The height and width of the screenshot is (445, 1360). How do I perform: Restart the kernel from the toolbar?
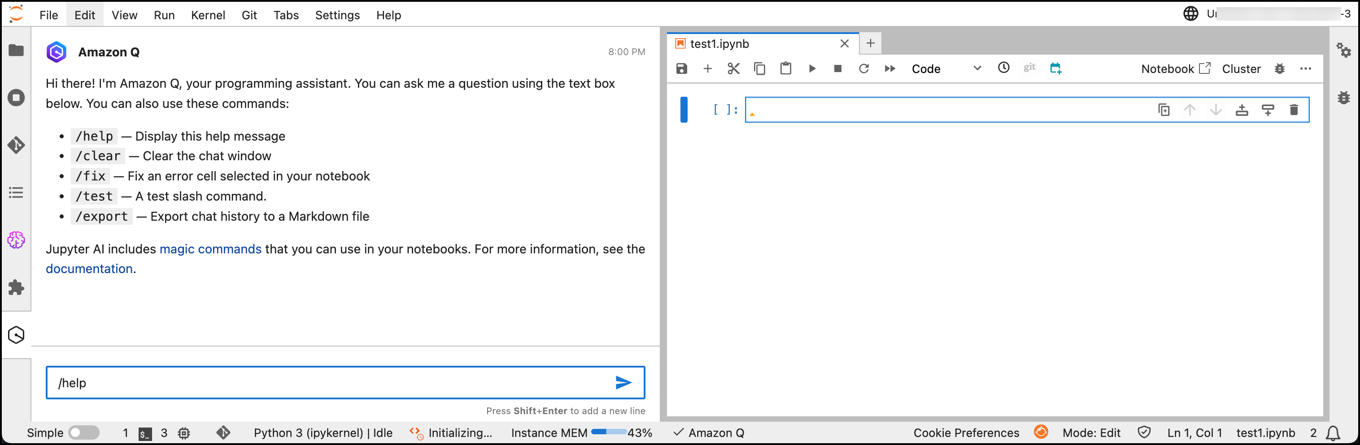coord(864,68)
